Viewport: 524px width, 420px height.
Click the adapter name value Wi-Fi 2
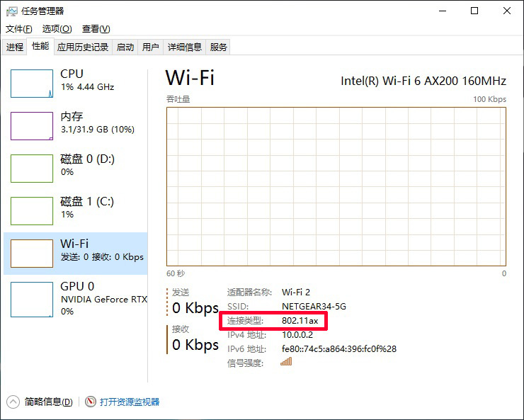coord(296,293)
